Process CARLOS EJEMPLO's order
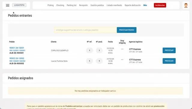This screenshot has height=109, width=192. (x=169, y=50)
